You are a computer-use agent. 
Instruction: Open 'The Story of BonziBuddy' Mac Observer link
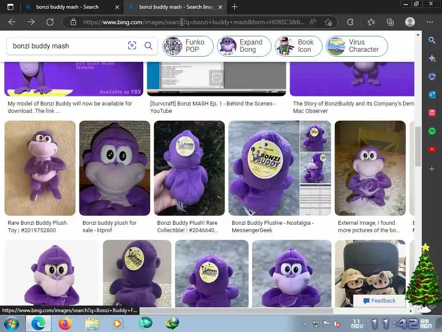pos(354,107)
